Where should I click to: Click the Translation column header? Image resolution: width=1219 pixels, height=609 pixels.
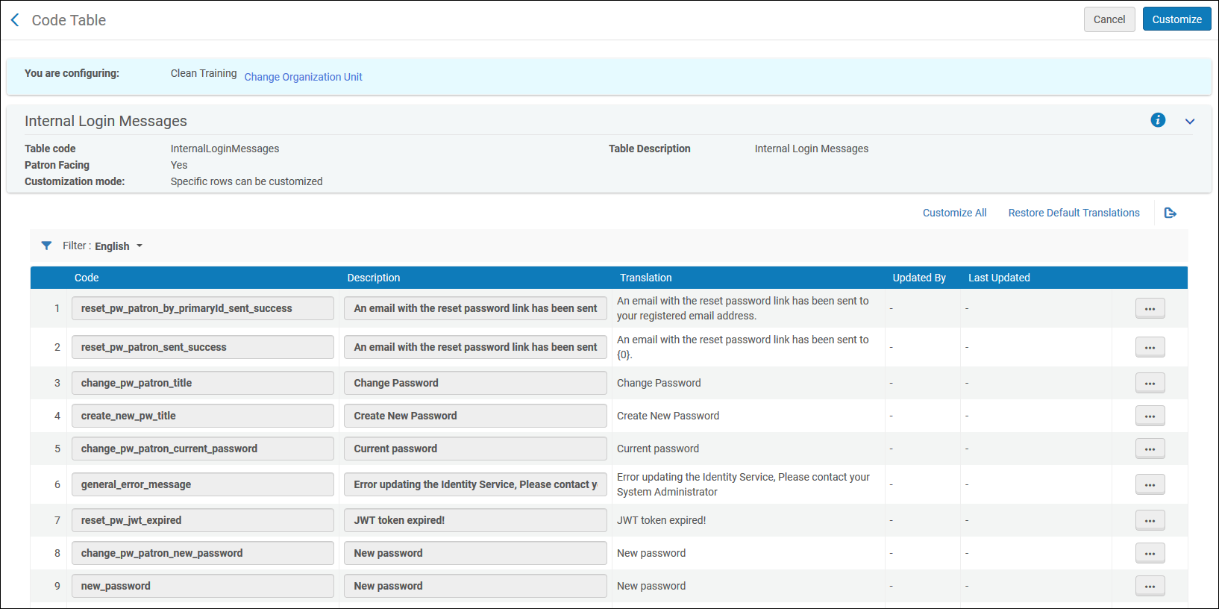[645, 278]
